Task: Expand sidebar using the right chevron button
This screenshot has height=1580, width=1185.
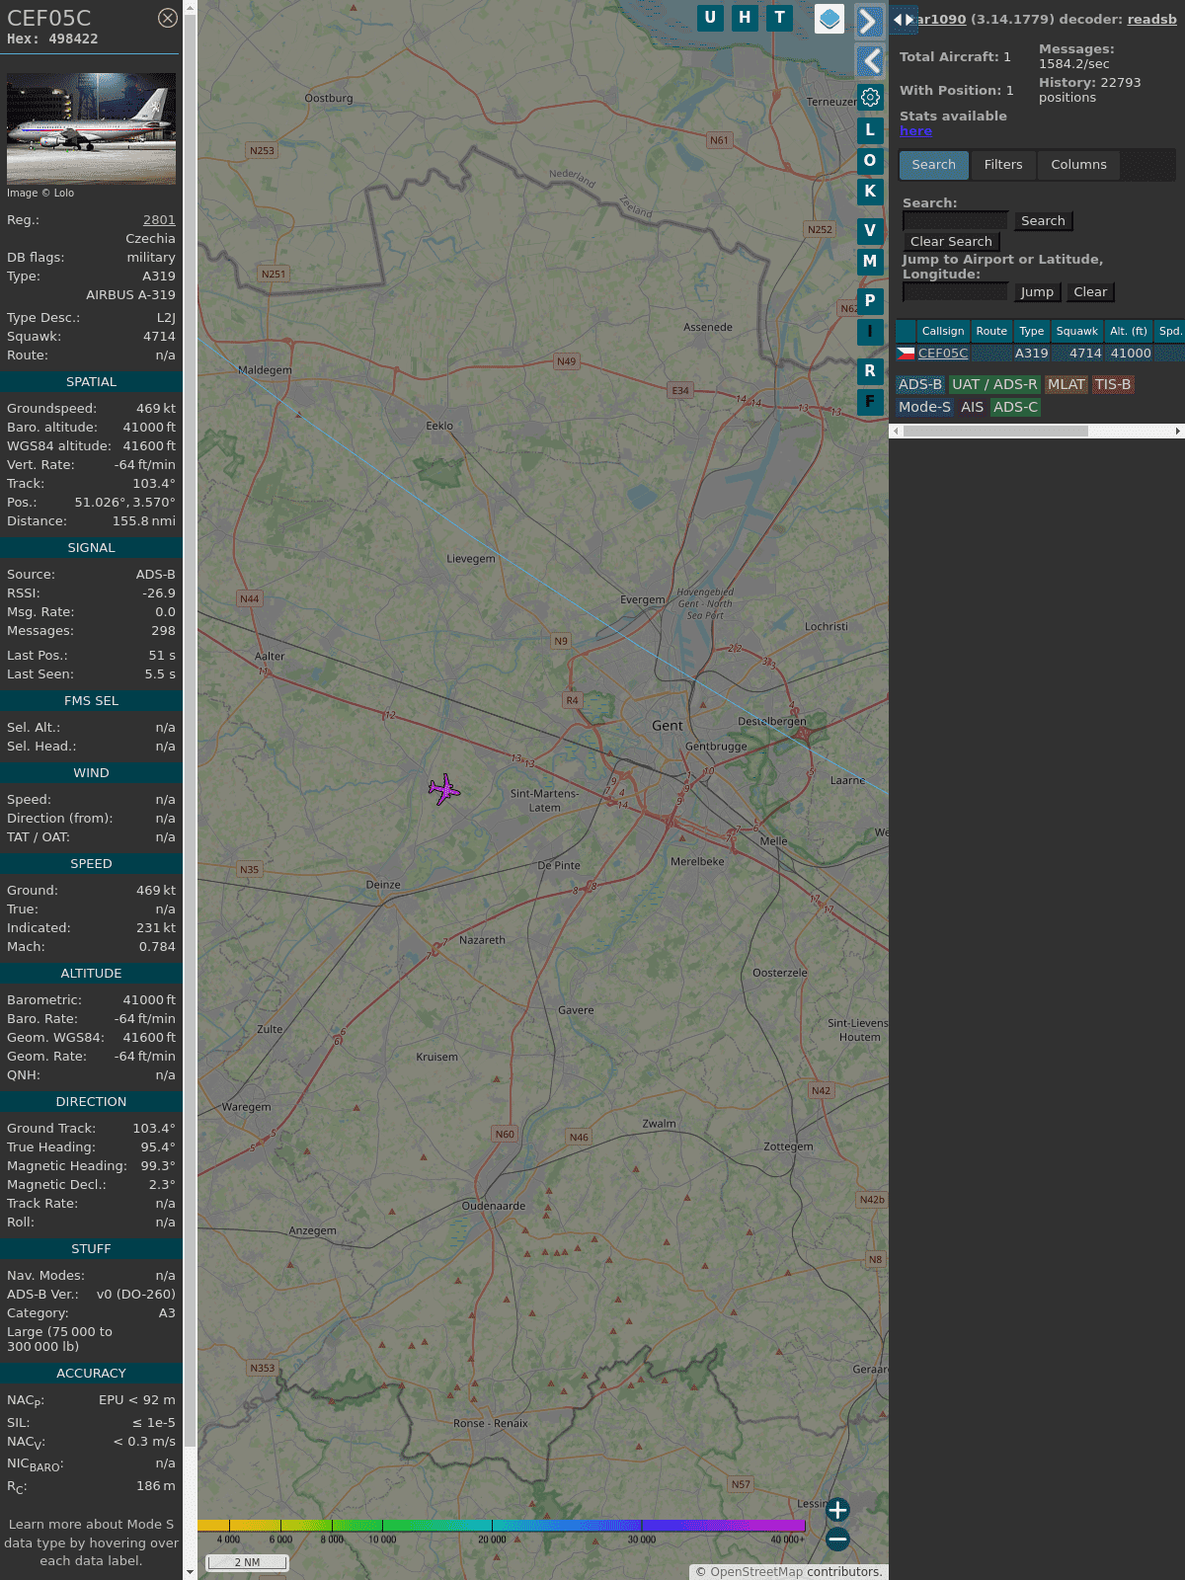Action: 869,21
